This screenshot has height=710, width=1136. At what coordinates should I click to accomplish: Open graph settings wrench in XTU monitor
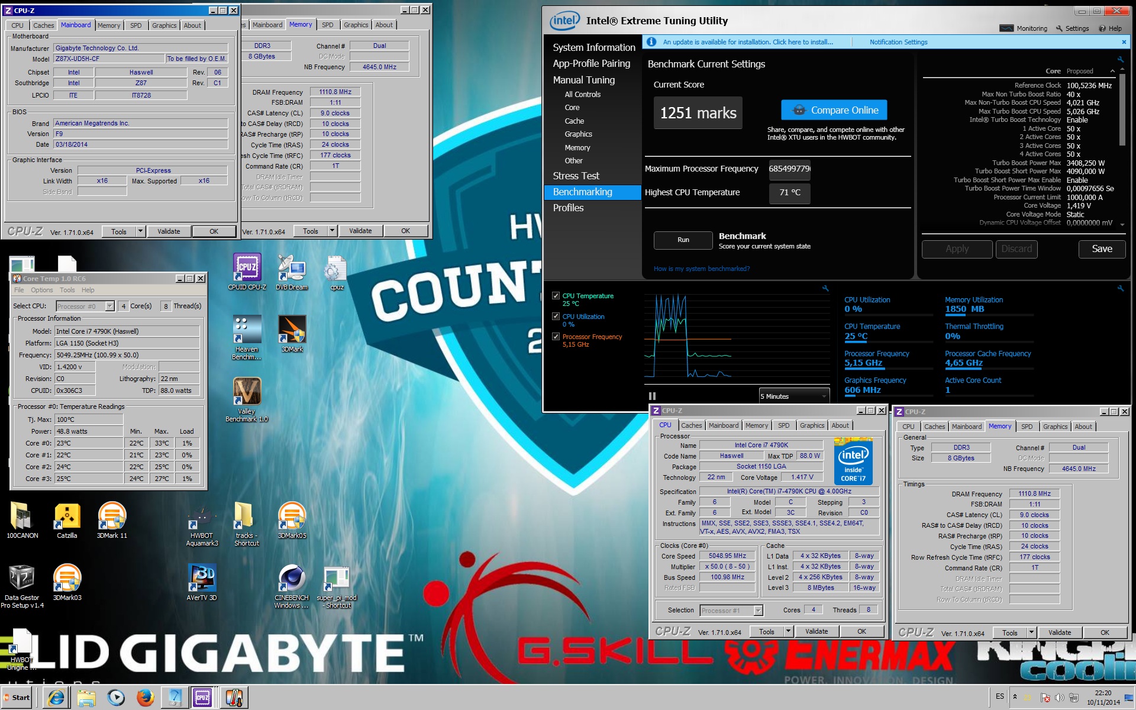pyautogui.click(x=825, y=288)
